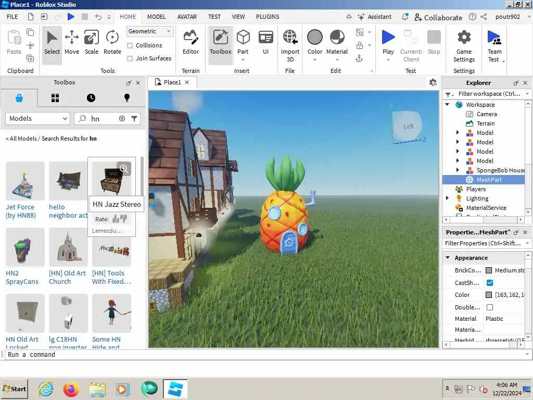Open Toolbox Inventory grid tab
Screen dimensions: 533x400
point(55,98)
